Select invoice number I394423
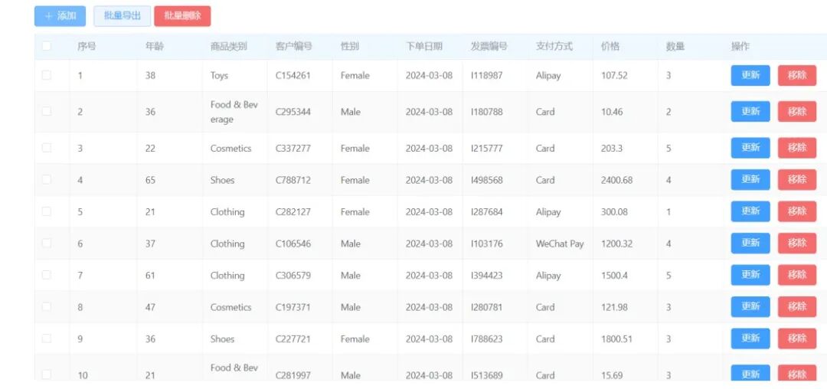The width and height of the screenshot is (827, 389). coord(487,275)
